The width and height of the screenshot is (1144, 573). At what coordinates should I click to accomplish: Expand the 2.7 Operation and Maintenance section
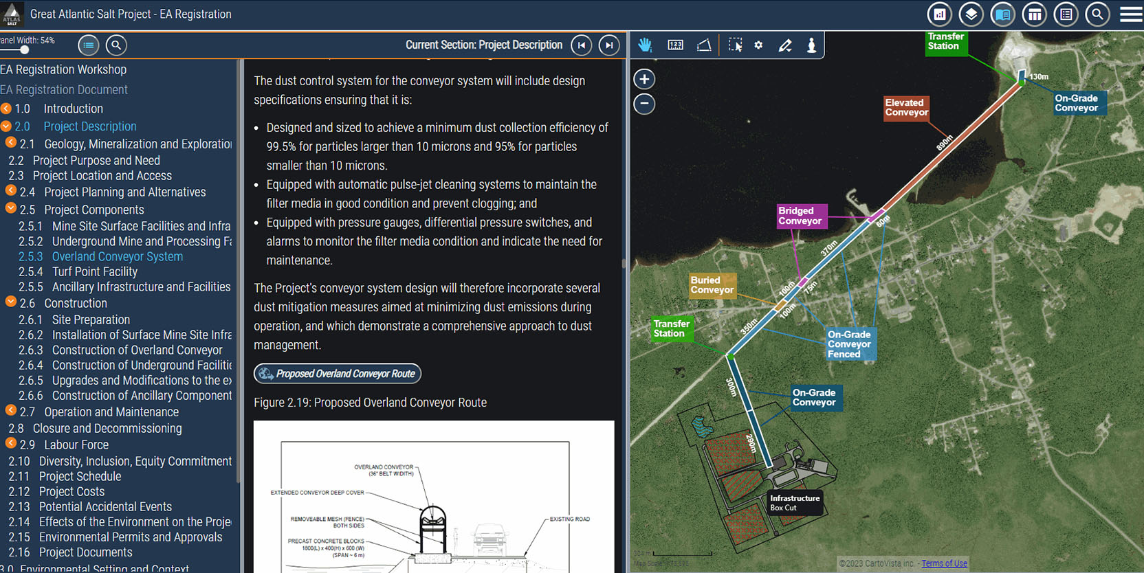tap(11, 411)
